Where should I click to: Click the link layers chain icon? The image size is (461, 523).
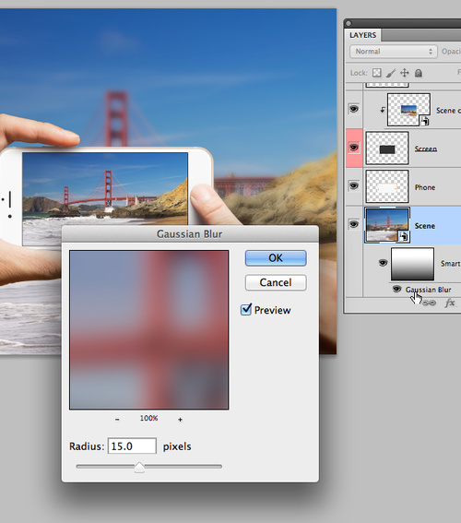[x=430, y=303]
